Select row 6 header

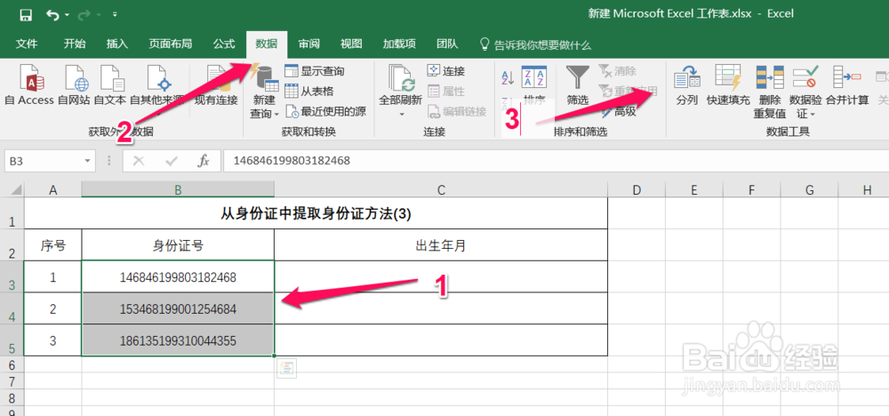point(12,364)
